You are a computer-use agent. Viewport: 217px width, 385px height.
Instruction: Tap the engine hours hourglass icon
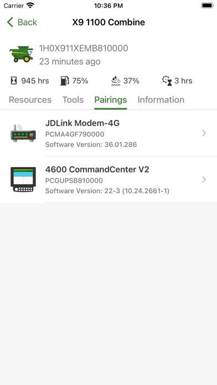[x=14, y=81]
